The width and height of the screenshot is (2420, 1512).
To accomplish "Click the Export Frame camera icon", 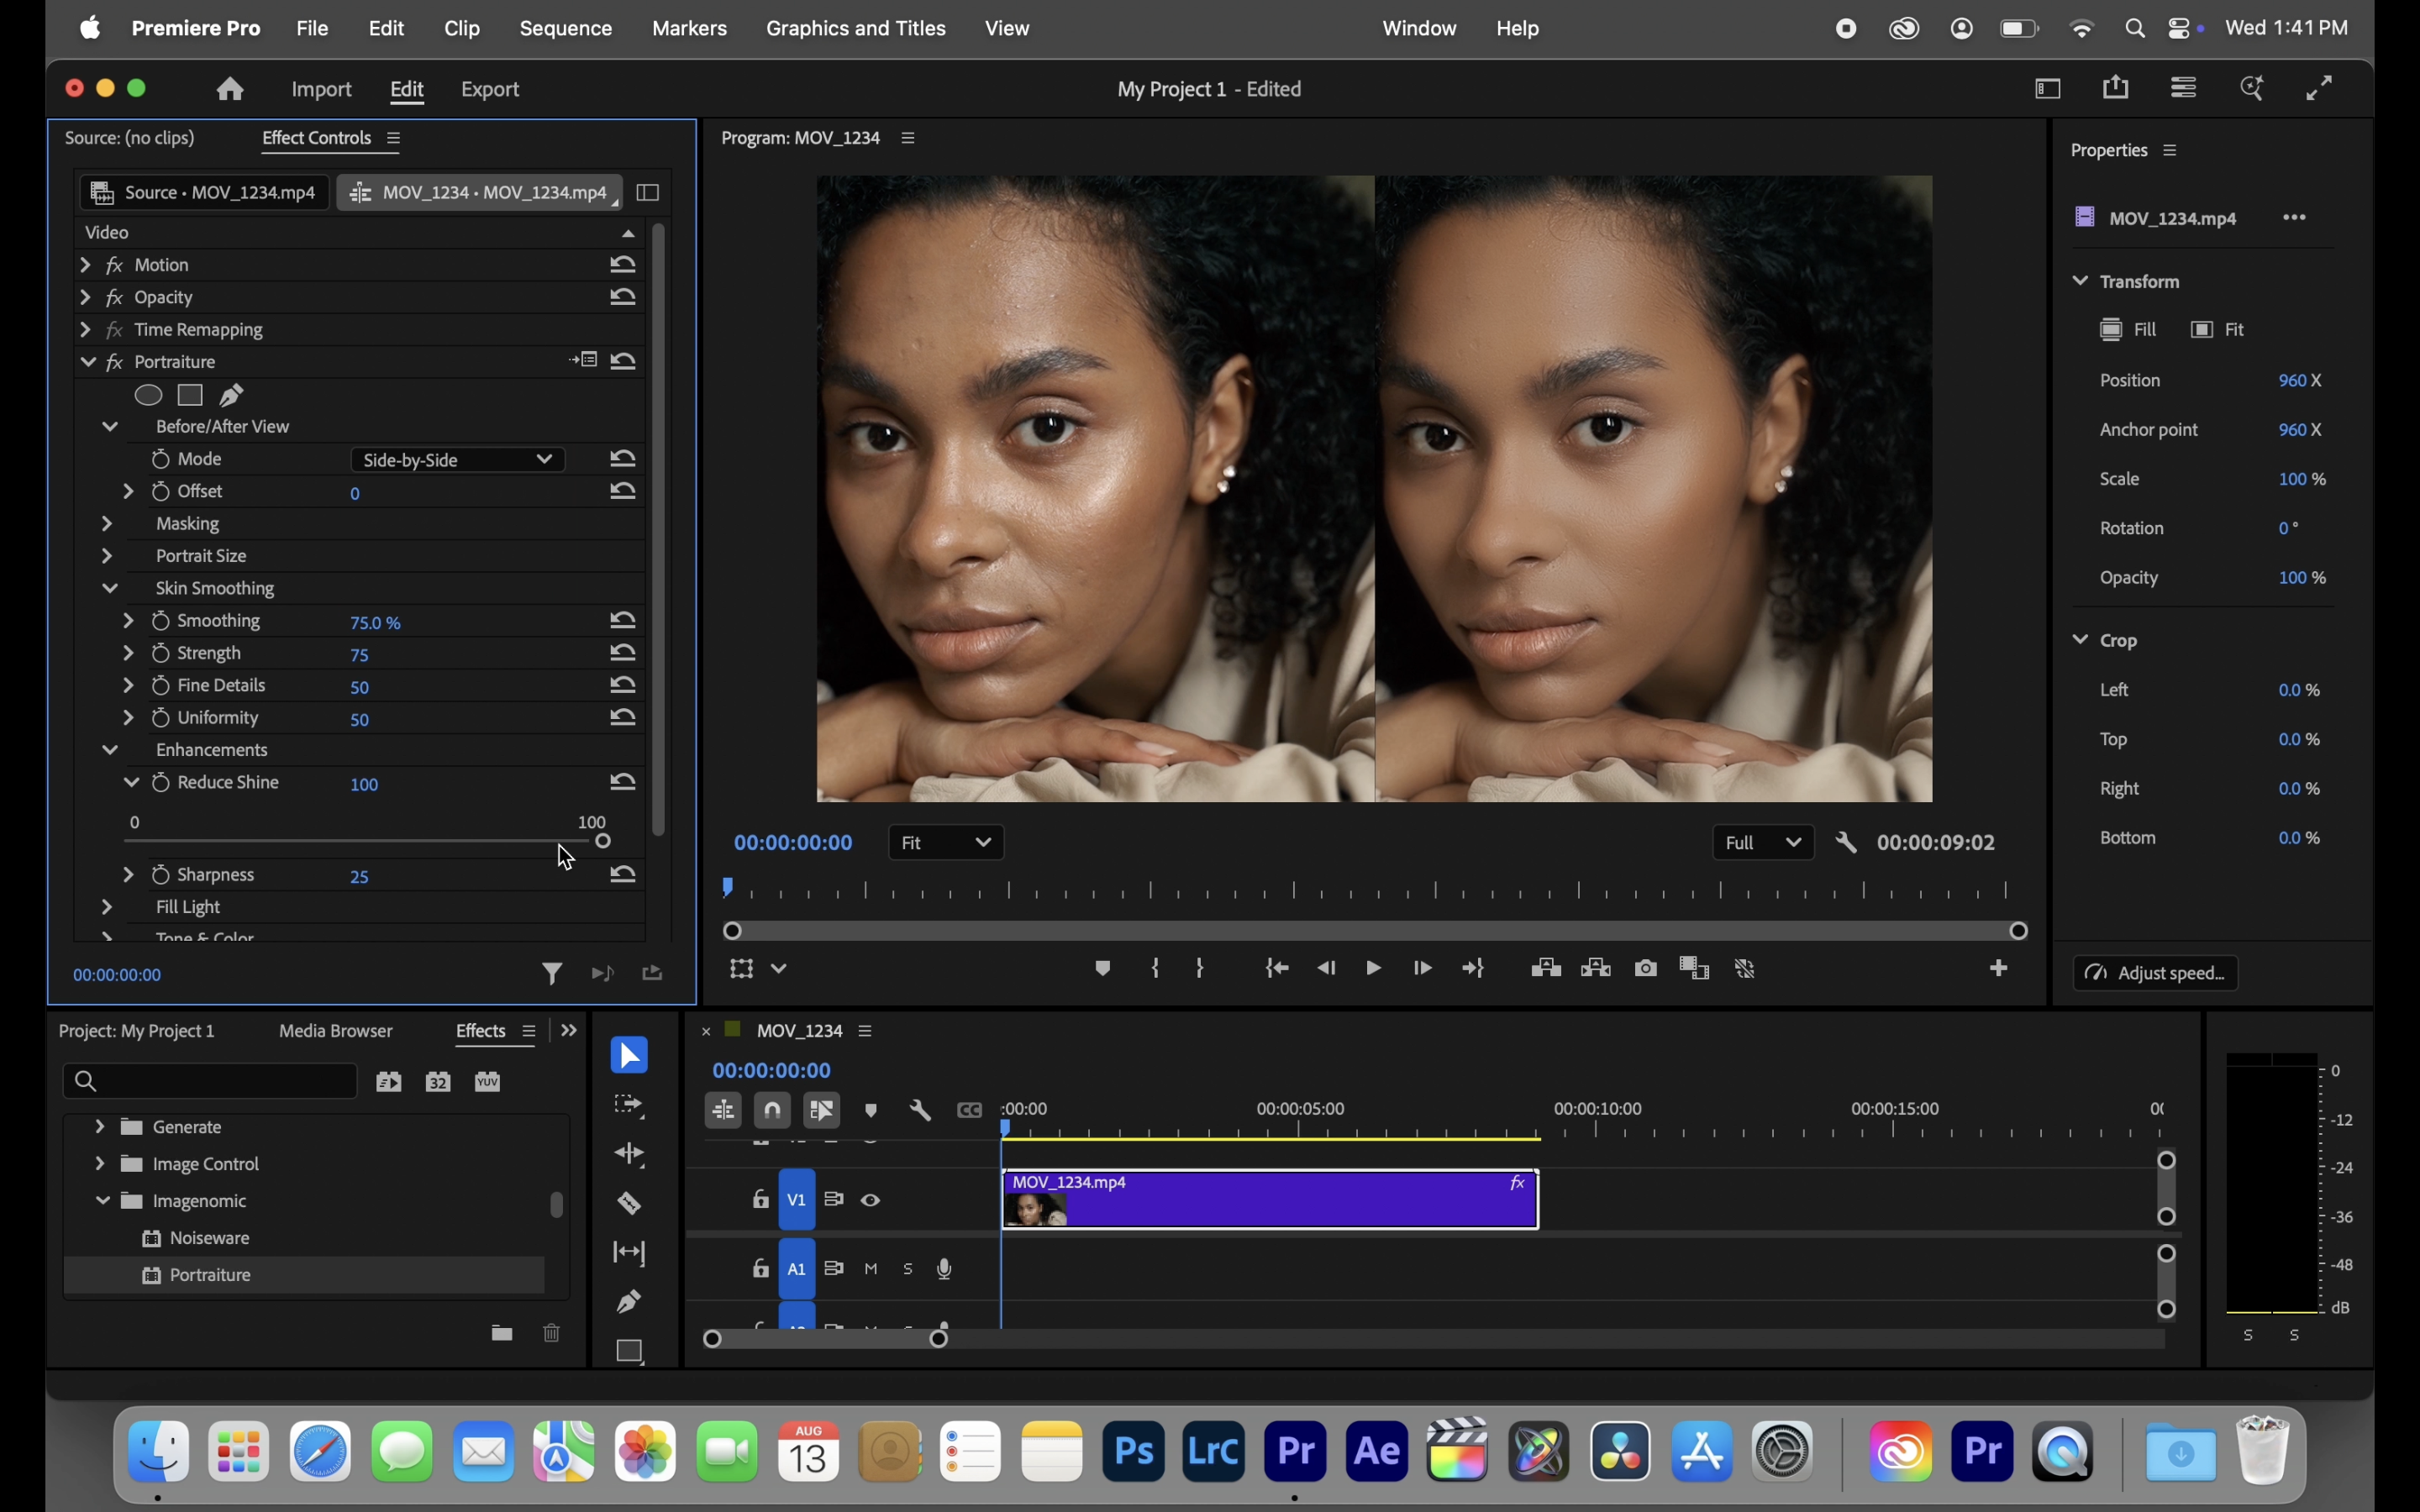I will coord(1646,968).
